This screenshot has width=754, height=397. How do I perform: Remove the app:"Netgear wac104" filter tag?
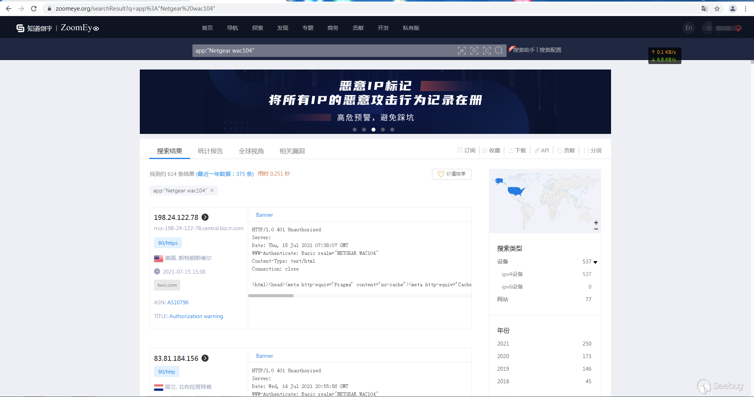pyautogui.click(x=212, y=190)
